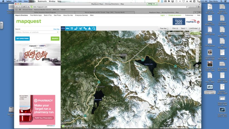Screen dimensions: 229x129
Task: Open the Wi-Fi menu bar icon
Action: coord(183,1)
